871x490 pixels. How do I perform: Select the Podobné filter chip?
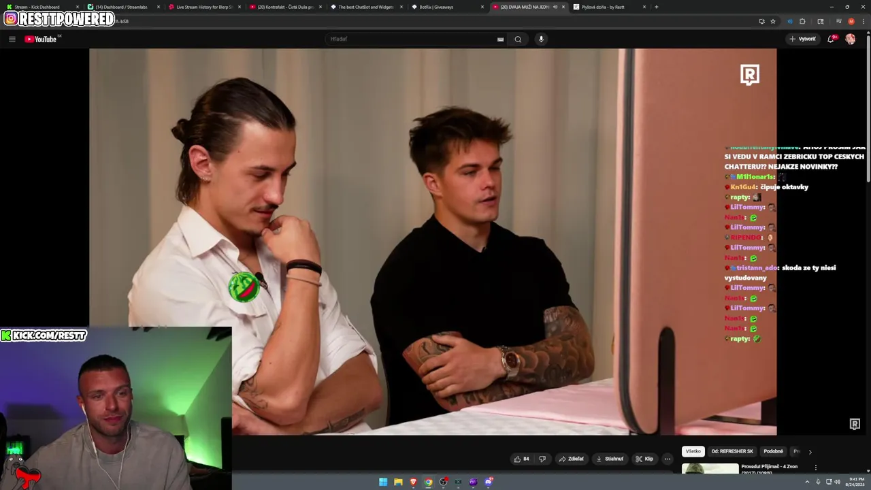[x=773, y=451]
